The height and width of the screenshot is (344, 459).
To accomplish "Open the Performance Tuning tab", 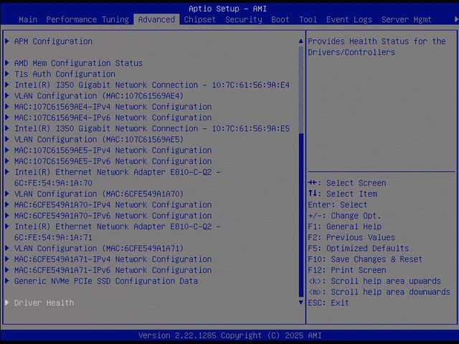I will [x=87, y=19].
